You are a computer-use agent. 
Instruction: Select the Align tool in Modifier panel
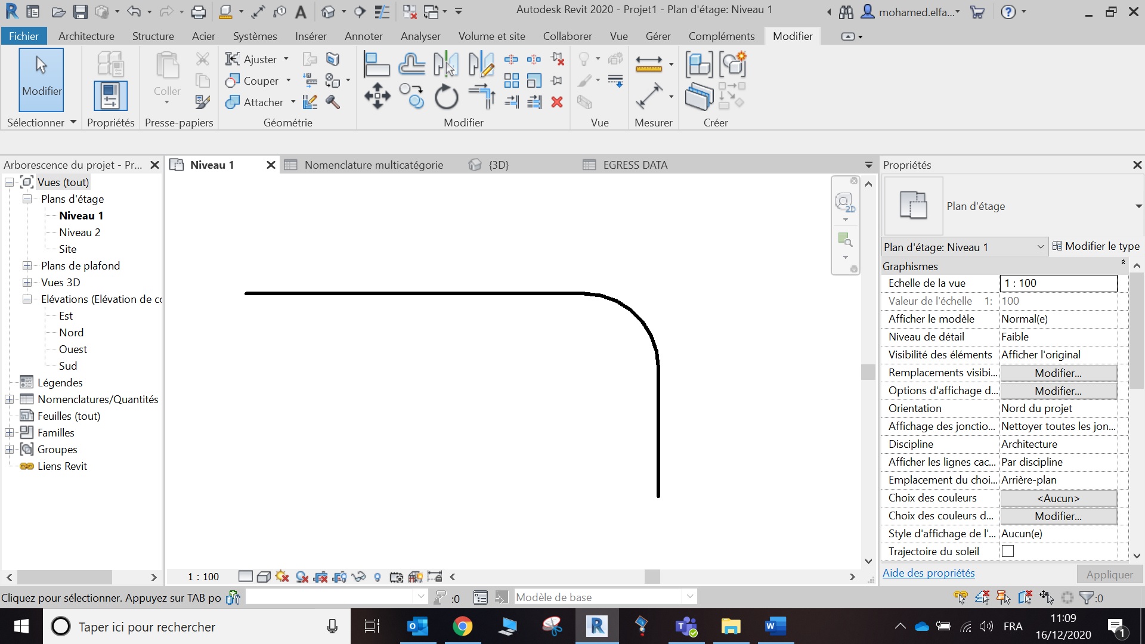(376, 64)
